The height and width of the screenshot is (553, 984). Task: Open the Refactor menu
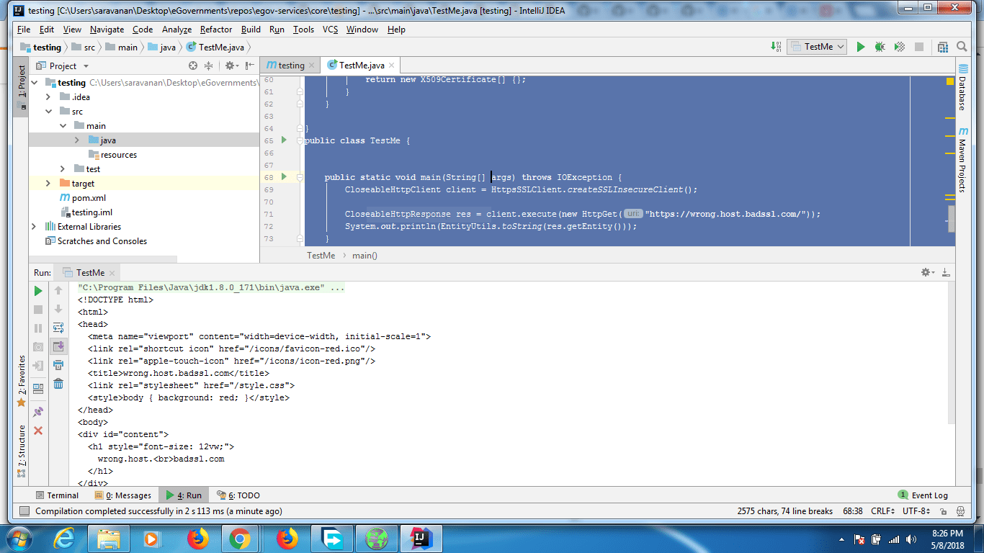pos(216,30)
